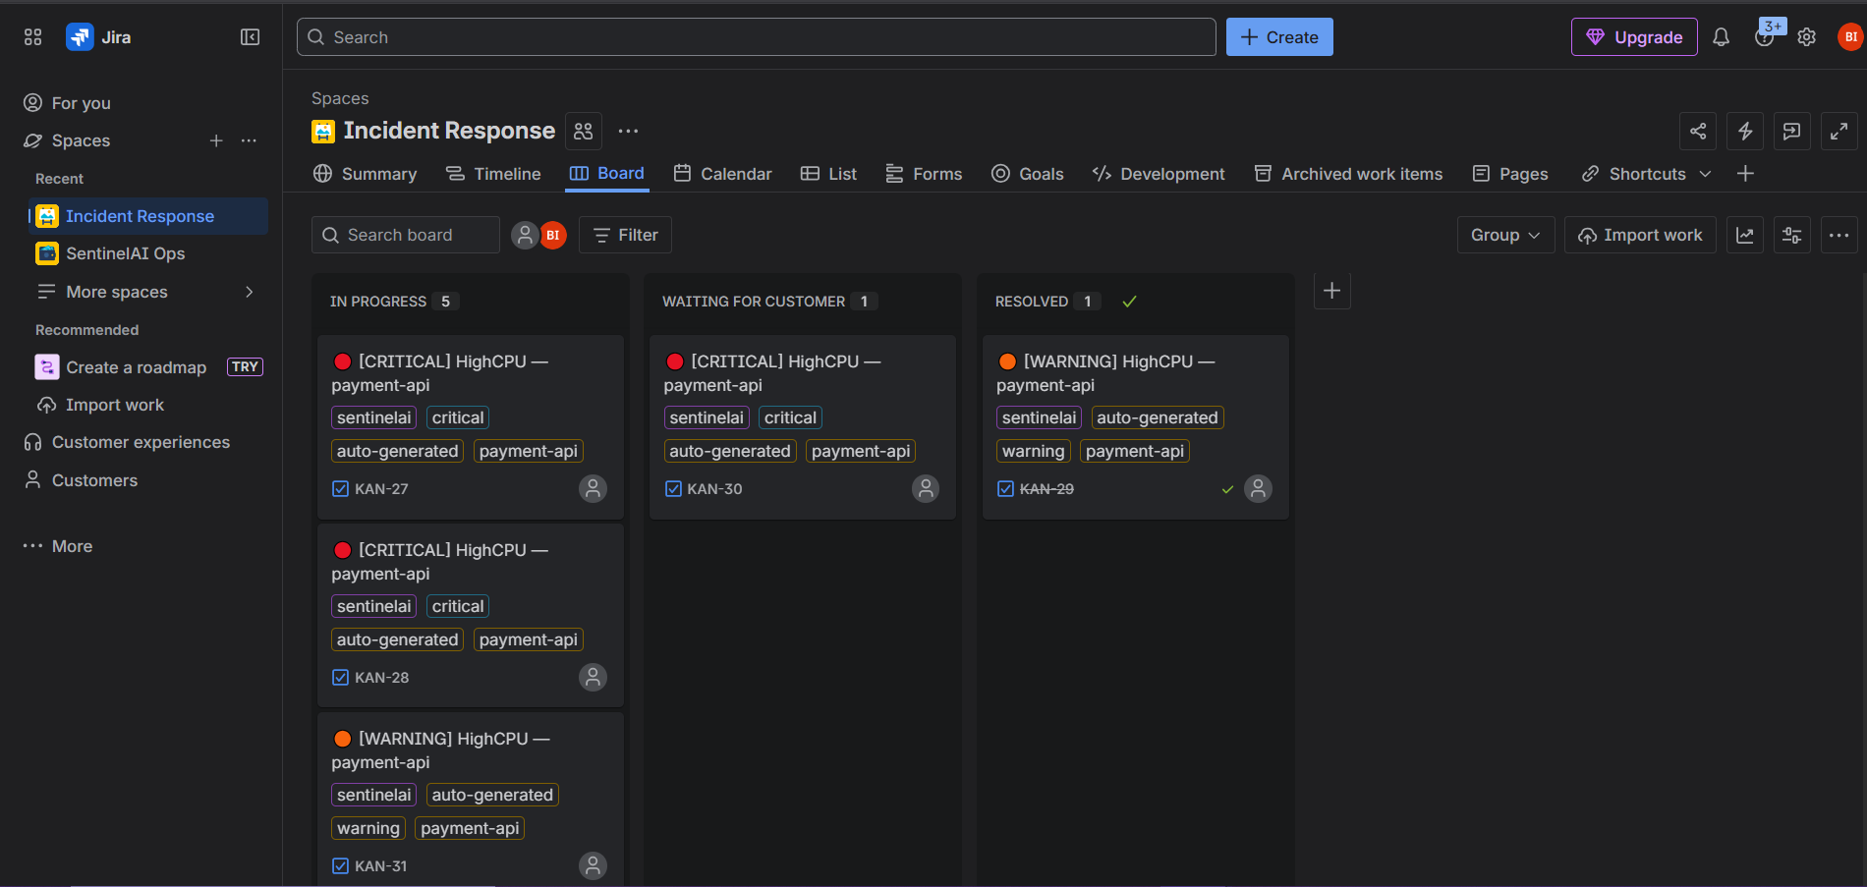Toggle the checkbox on KAN-31 card

point(339,865)
